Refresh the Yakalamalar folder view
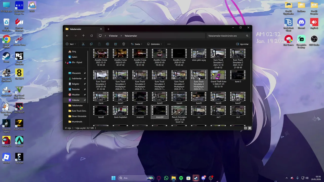 click(91, 36)
